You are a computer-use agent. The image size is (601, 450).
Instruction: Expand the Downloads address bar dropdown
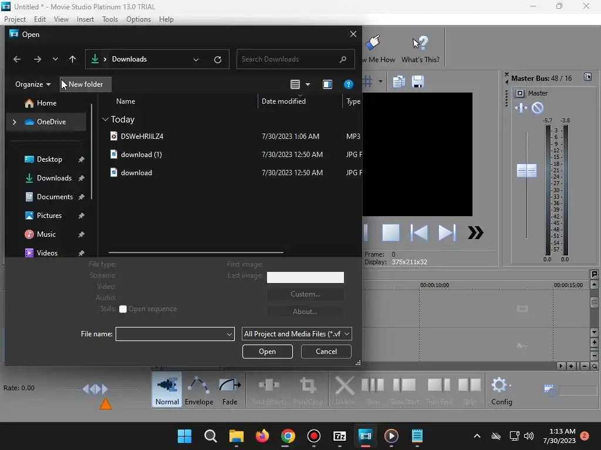196,59
